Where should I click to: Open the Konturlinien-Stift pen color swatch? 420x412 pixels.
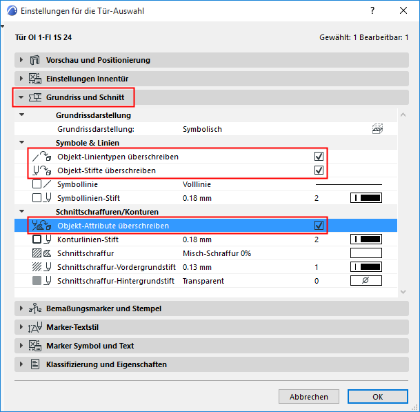coord(366,239)
